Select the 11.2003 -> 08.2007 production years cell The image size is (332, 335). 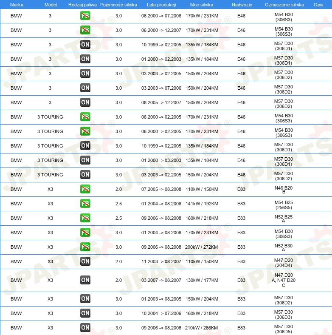point(161,261)
